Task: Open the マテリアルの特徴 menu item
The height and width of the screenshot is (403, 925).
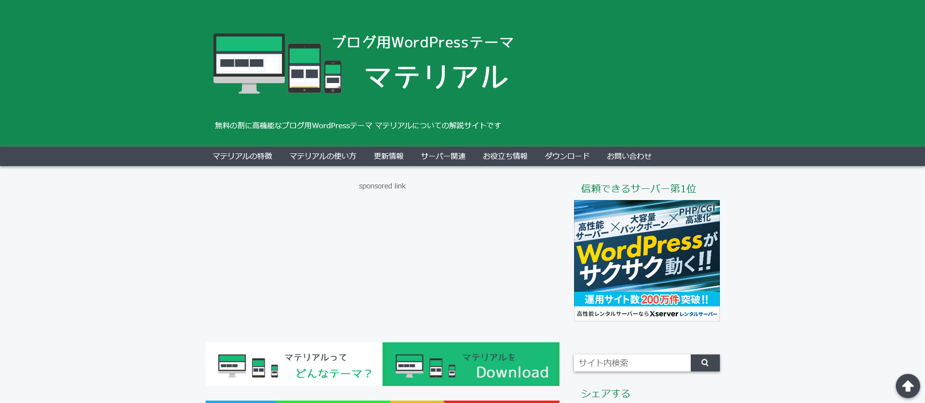Action: pyautogui.click(x=242, y=156)
